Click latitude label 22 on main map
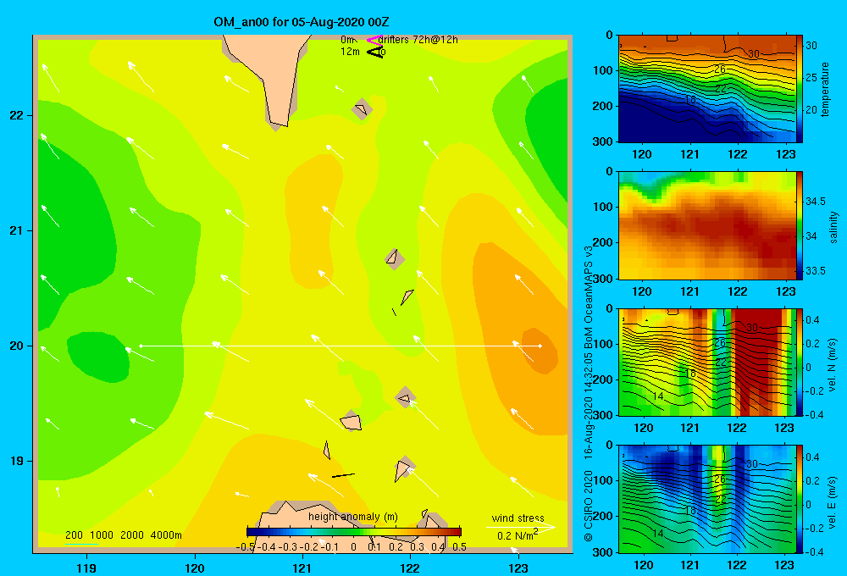Image resolution: width=847 pixels, height=576 pixels. tap(16, 115)
